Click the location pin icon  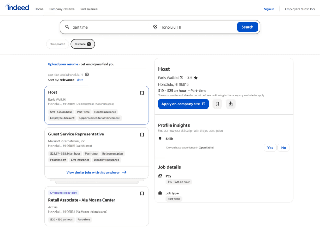(x=155, y=27)
